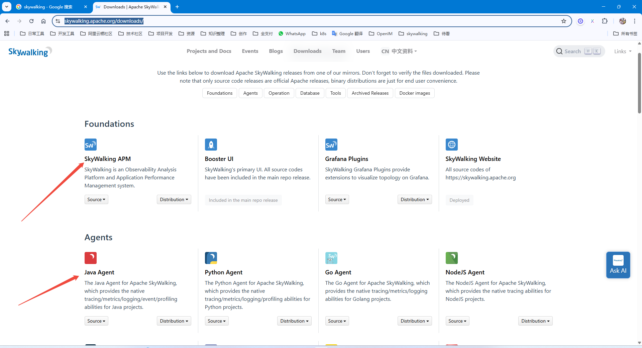Click the page vertical scrollbar thumb
This screenshot has height=348, width=642.
click(639, 83)
